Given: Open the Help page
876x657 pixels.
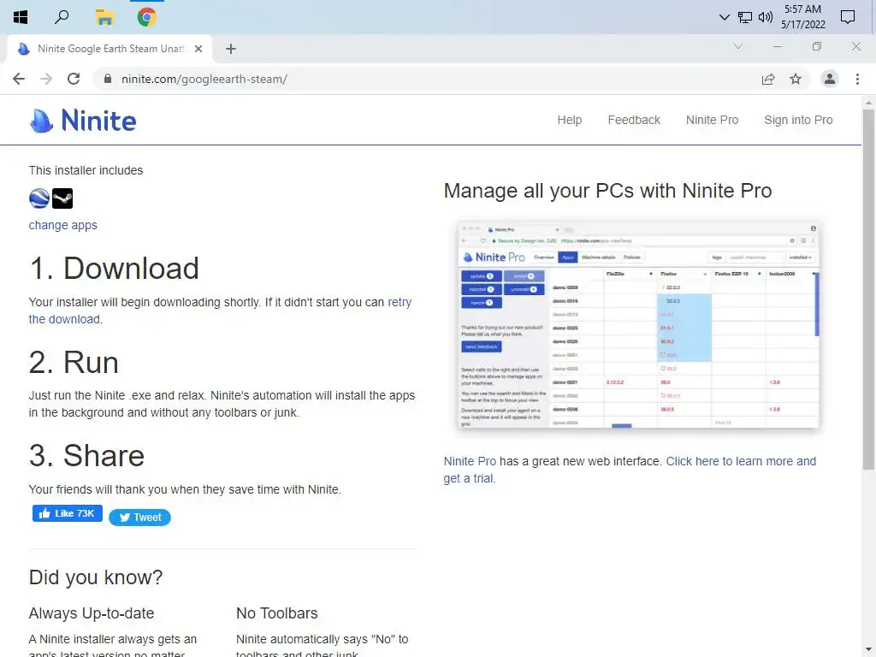Looking at the screenshot, I should point(569,120).
